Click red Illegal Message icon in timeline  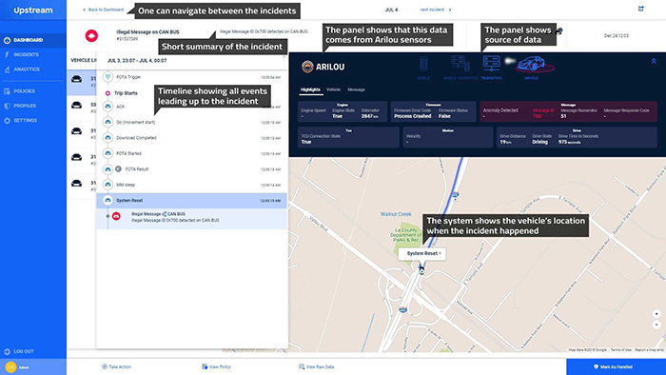click(x=116, y=217)
